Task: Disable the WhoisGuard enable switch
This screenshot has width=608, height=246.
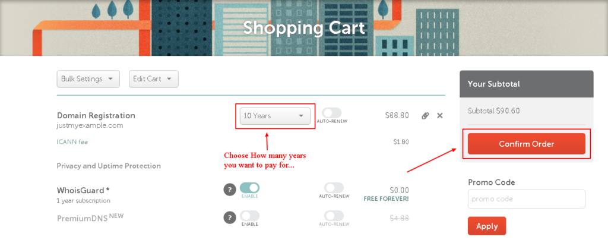Action: [x=250, y=188]
